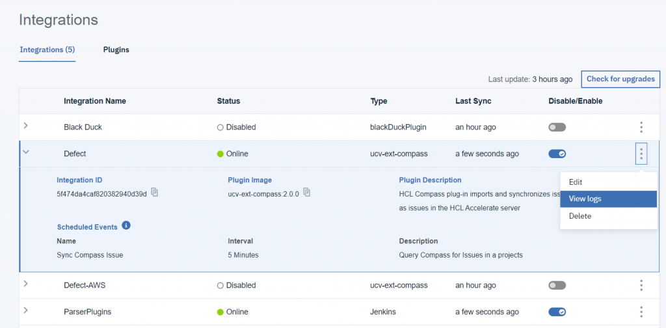
Task: Switch to the Plugins tab
Action: [116, 50]
